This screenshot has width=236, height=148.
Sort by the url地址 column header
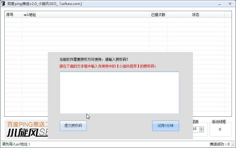pos(86,15)
